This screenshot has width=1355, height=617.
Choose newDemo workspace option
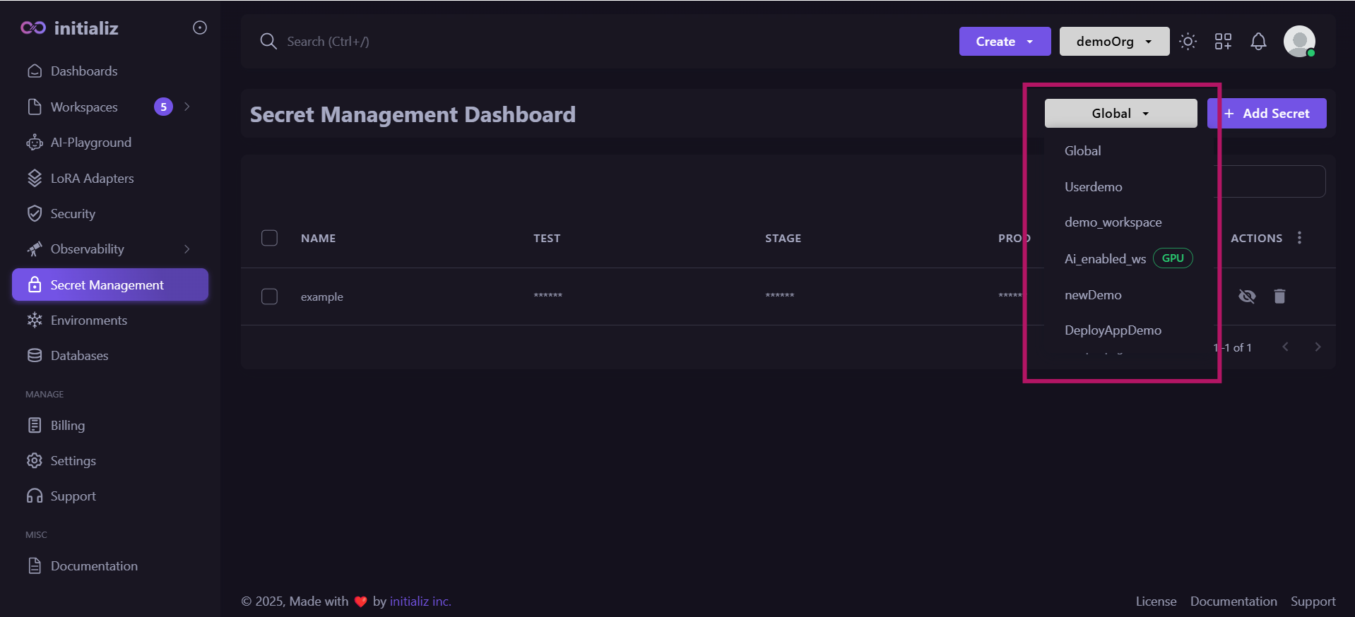(x=1128, y=295)
